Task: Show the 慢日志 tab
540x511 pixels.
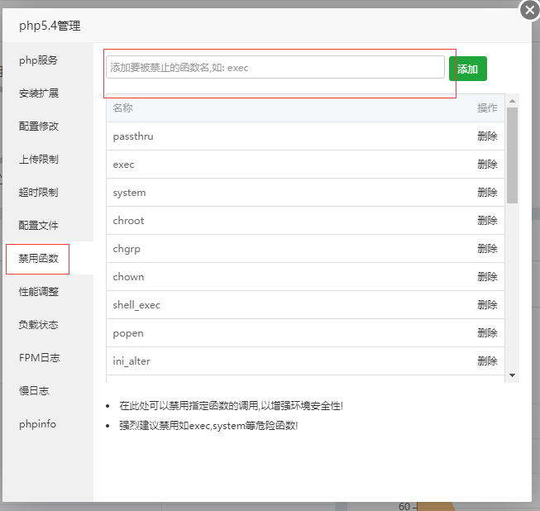Action: [x=34, y=391]
